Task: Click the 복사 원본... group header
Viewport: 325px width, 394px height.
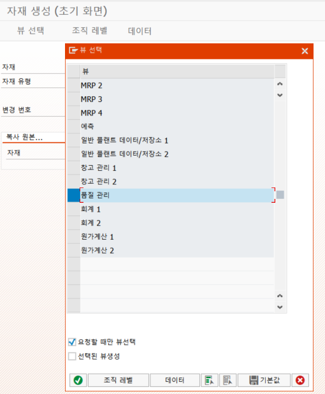Action: 24,137
